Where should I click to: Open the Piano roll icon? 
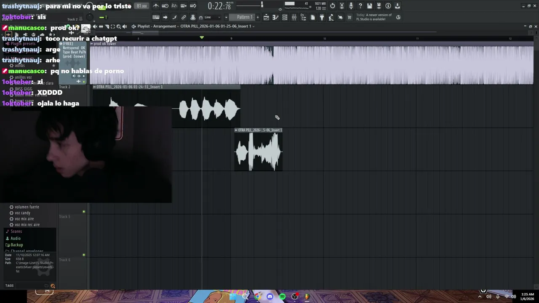(275, 17)
